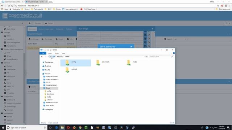
Task: Open the config folder in Explorer
Action: pos(76,63)
